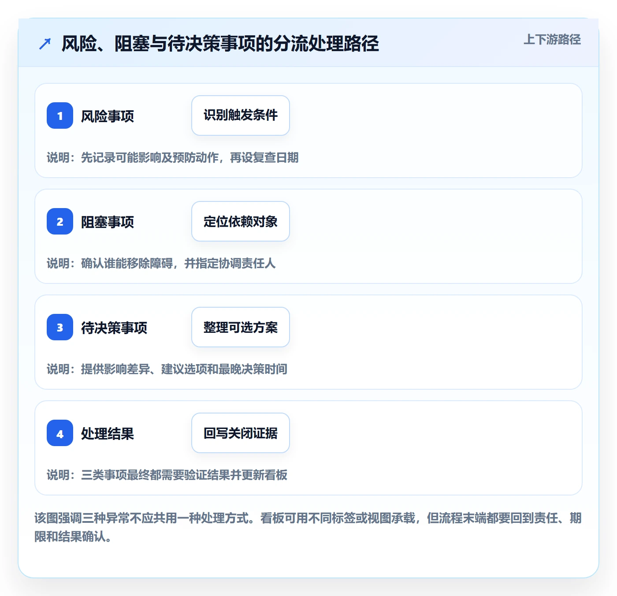617x596 pixels.
Task: Click the 上下游路径 label in header
Action: (552, 40)
